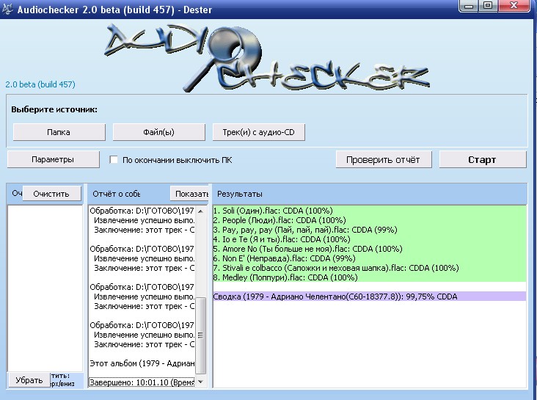Click the Проверить отчёт button
Viewport: 537px width, 400px height.
click(x=383, y=159)
